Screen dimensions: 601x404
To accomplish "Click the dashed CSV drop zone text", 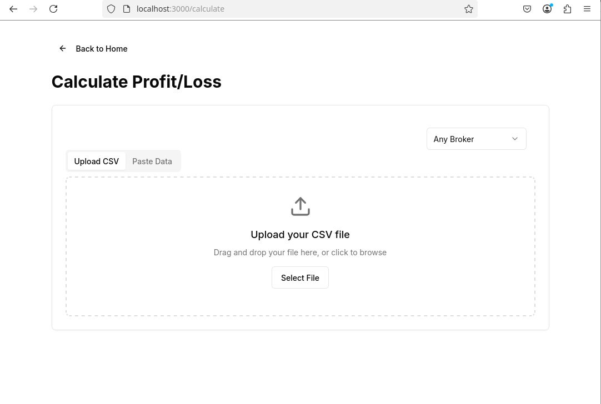I will pos(300,252).
